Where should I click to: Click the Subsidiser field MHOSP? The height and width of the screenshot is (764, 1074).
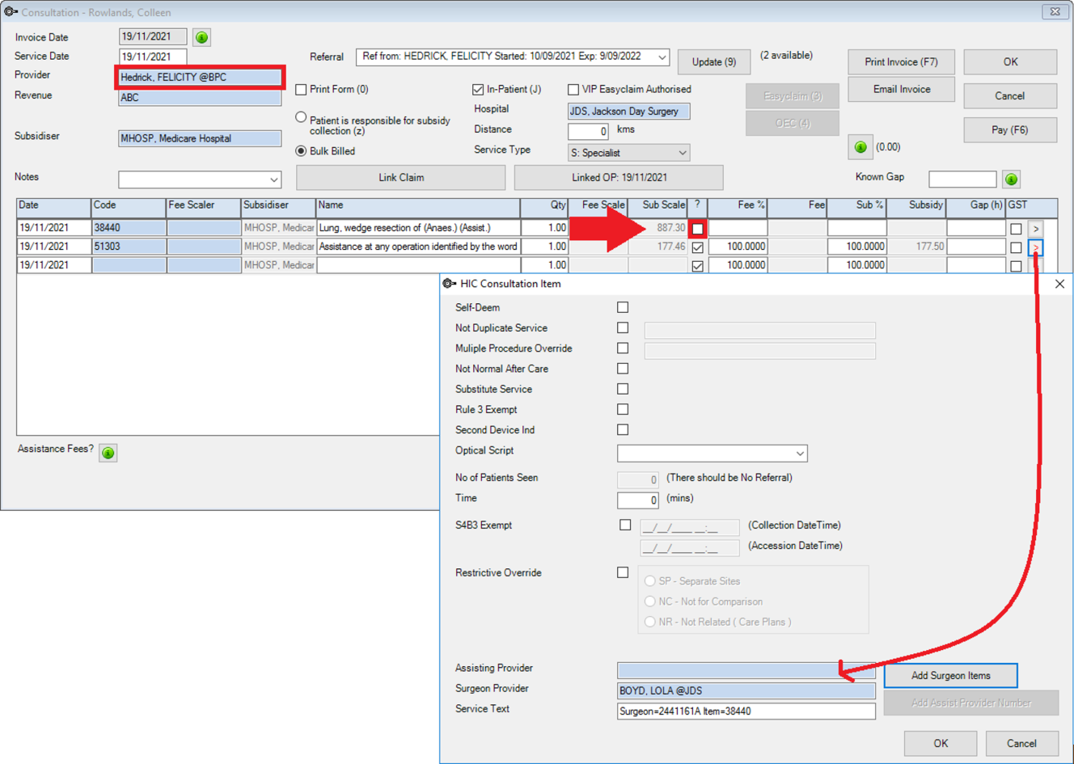pyautogui.click(x=200, y=138)
